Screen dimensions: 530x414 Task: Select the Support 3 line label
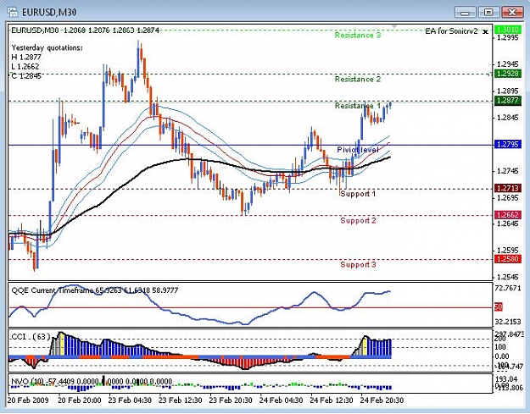point(358,264)
